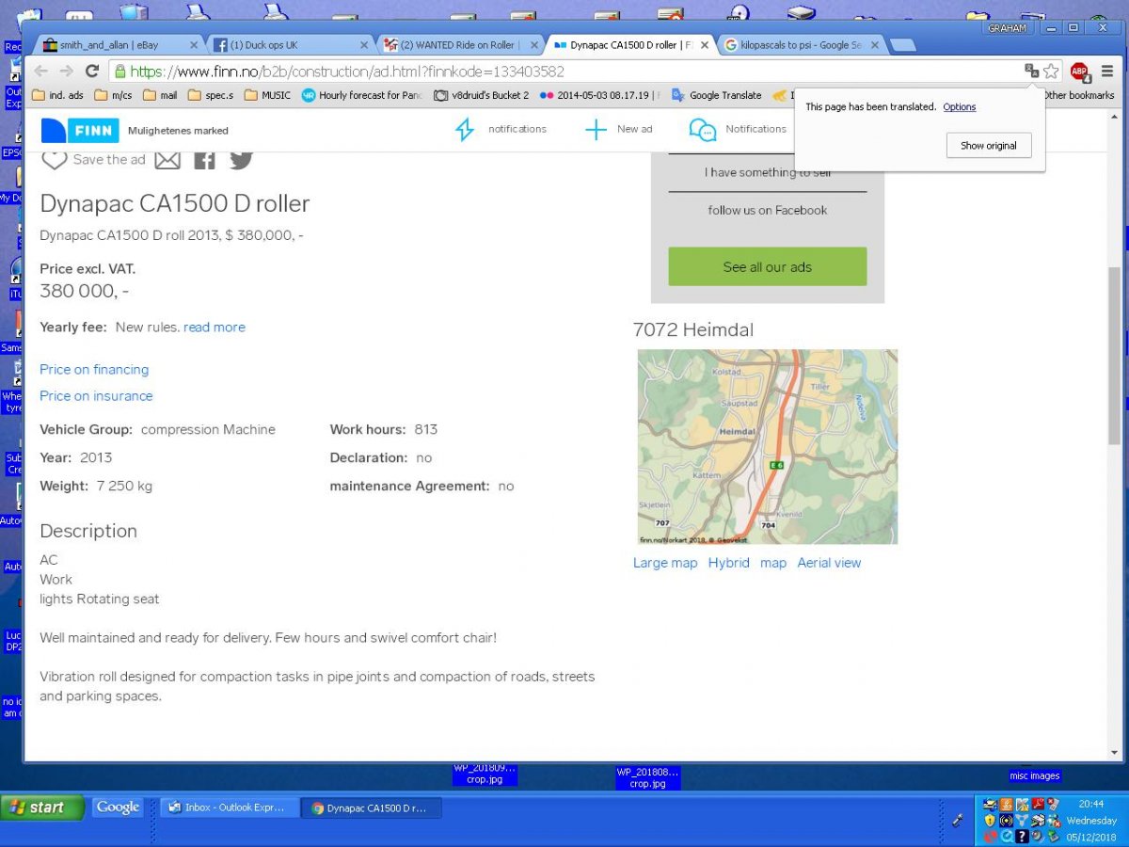This screenshot has height=847, width=1129.
Task: Click the Show original button
Action: tap(988, 146)
